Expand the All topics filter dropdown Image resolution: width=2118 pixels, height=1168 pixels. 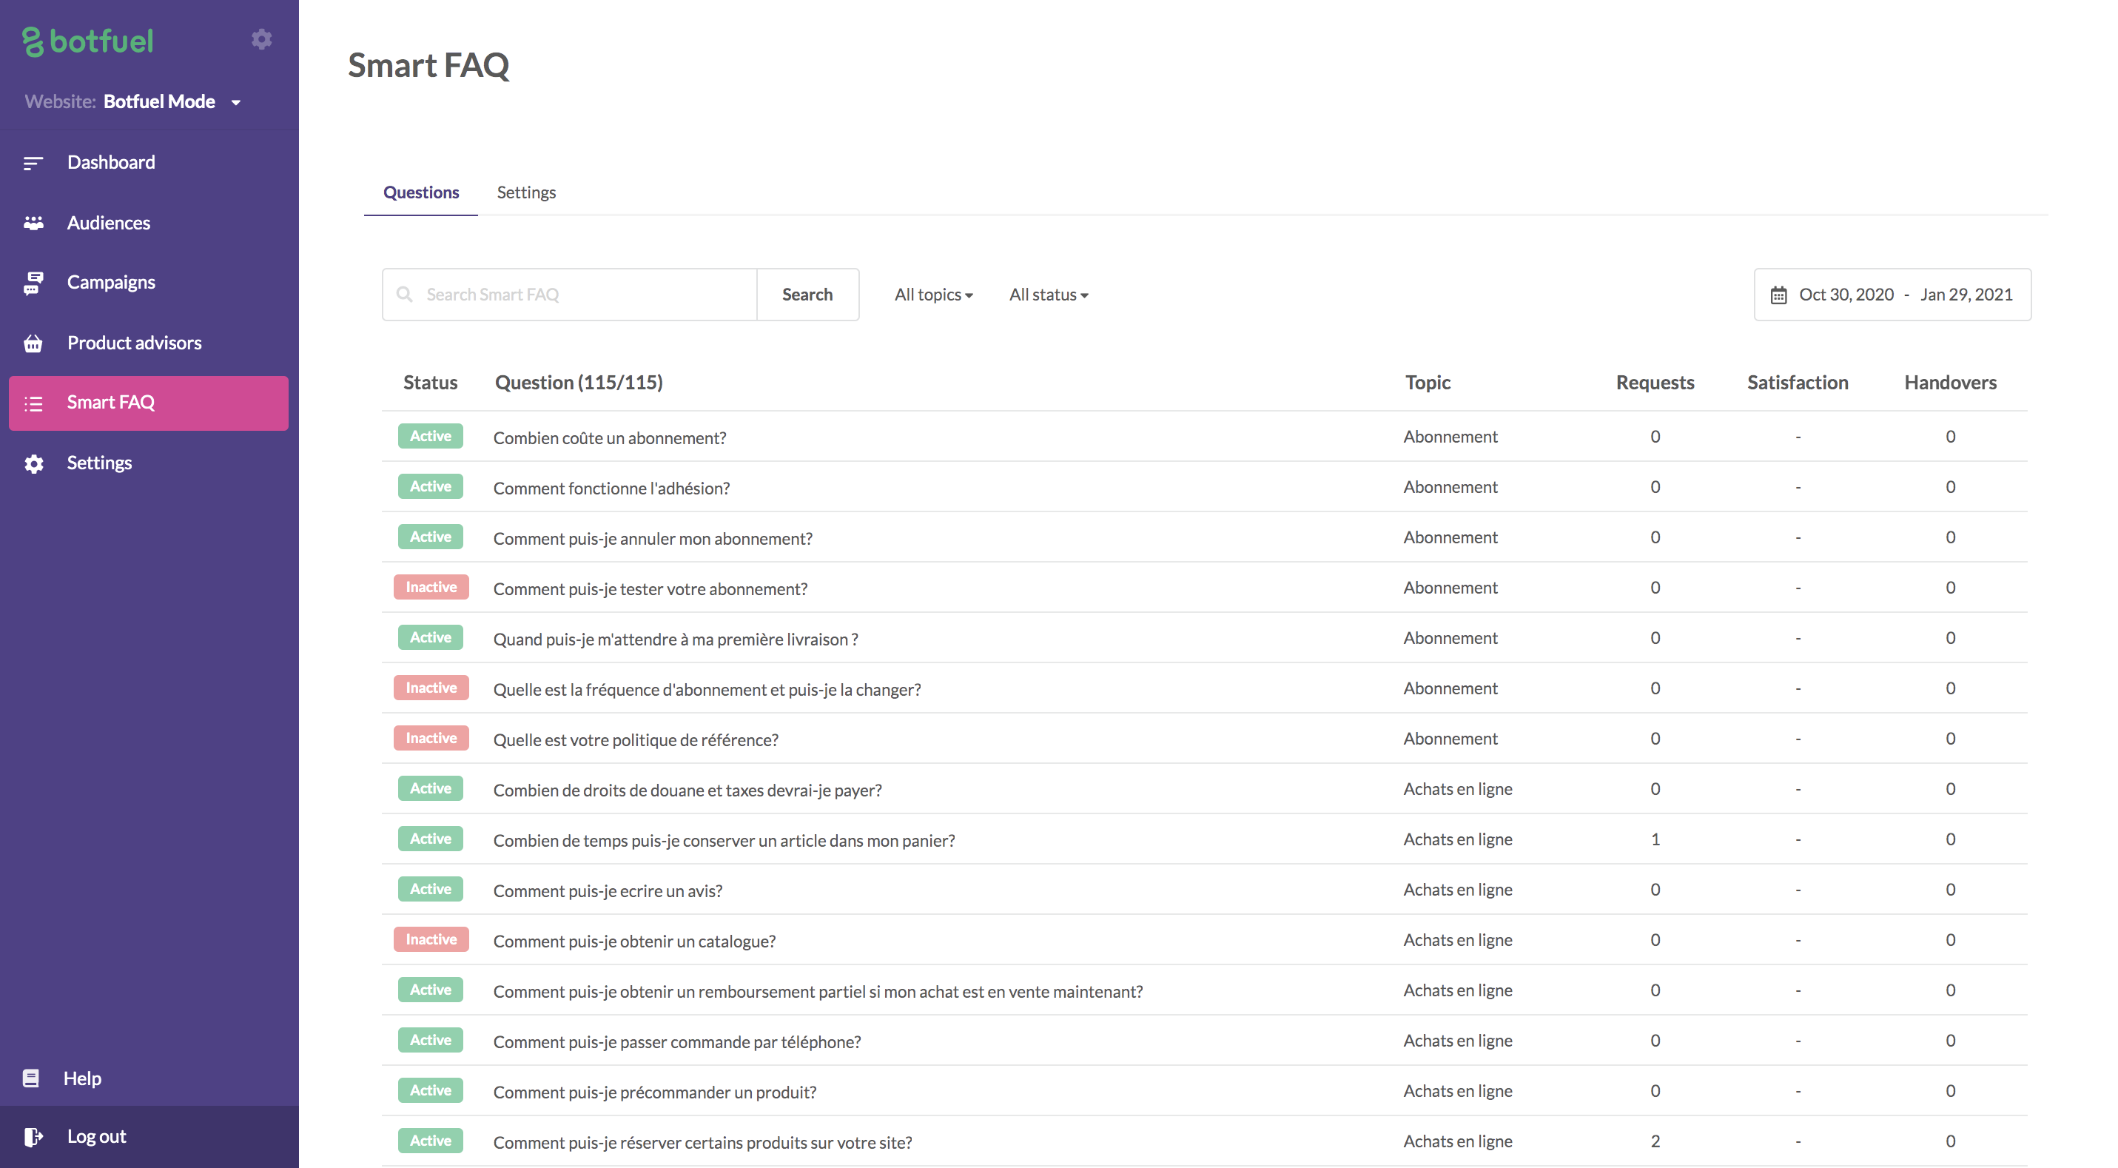coord(933,295)
